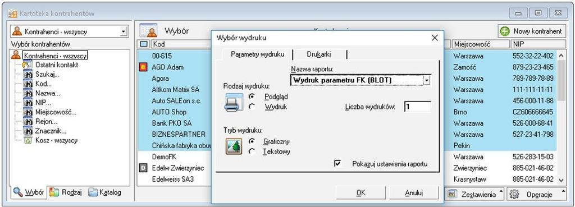Select Ostatni kontakt in the tree

point(57,65)
